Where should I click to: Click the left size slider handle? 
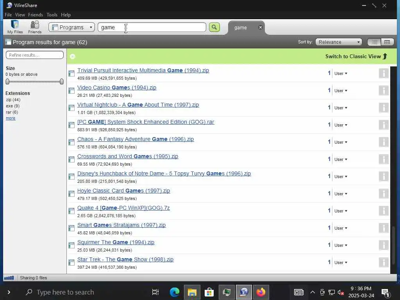pyautogui.click(x=7, y=81)
